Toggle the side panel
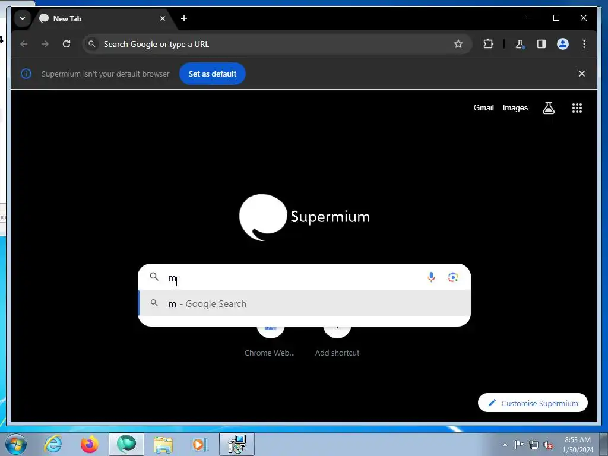The width and height of the screenshot is (608, 456). coord(541,44)
